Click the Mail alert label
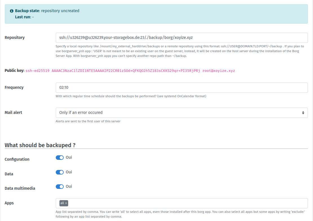This screenshot has height=221, width=313. pyautogui.click(x=14, y=112)
